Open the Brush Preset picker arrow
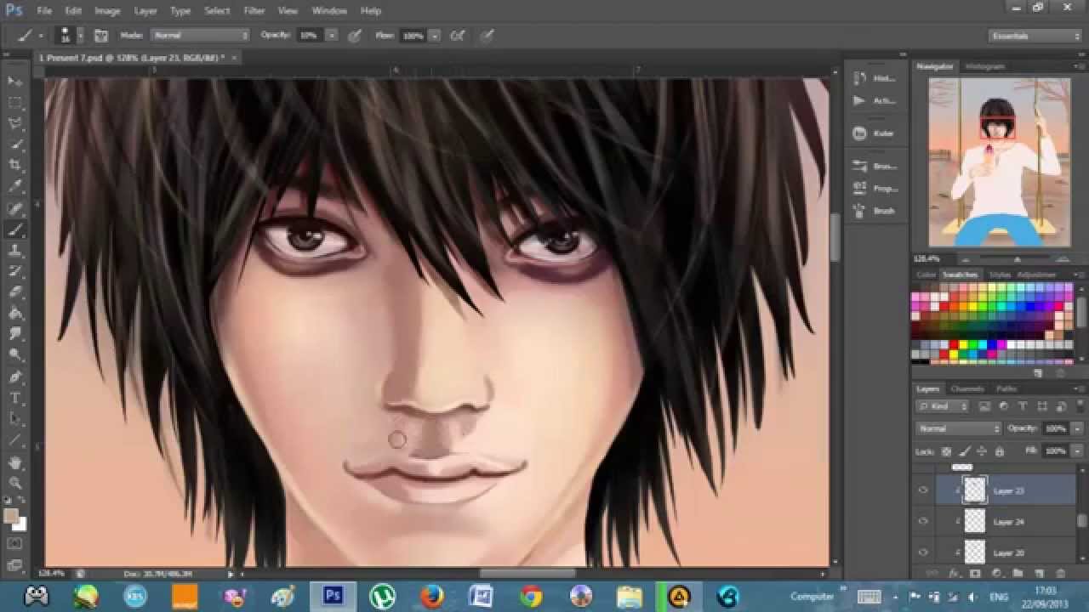The image size is (1089, 612). [81, 36]
